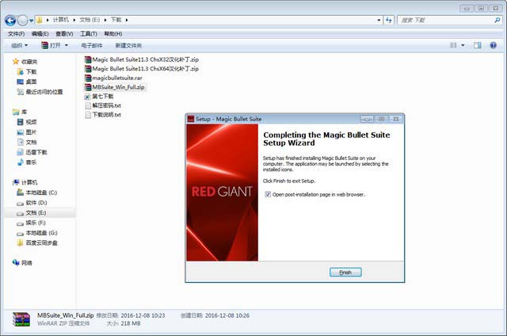The width and height of the screenshot is (507, 336).
Task: Open 本地磁盘 (C:) drive
Action: coord(37,193)
